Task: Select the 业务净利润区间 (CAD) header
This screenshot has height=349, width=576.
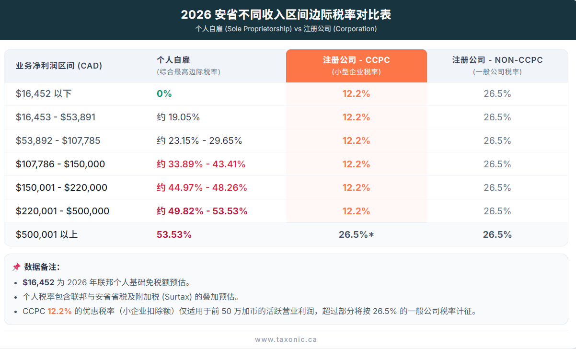Action: click(x=59, y=66)
